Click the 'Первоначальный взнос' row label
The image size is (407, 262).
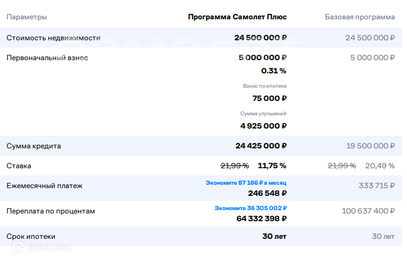point(47,58)
